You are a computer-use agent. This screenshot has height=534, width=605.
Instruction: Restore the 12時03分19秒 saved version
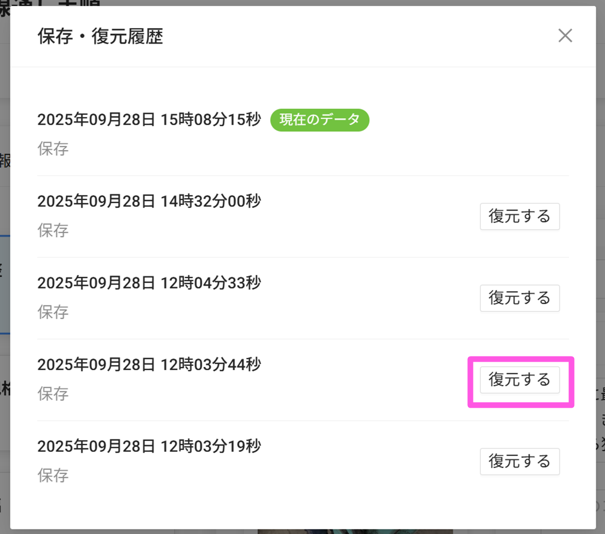tap(520, 461)
